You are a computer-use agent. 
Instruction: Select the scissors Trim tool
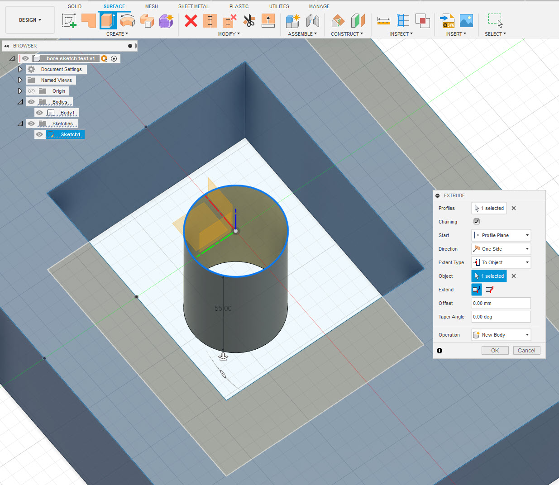point(249,21)
